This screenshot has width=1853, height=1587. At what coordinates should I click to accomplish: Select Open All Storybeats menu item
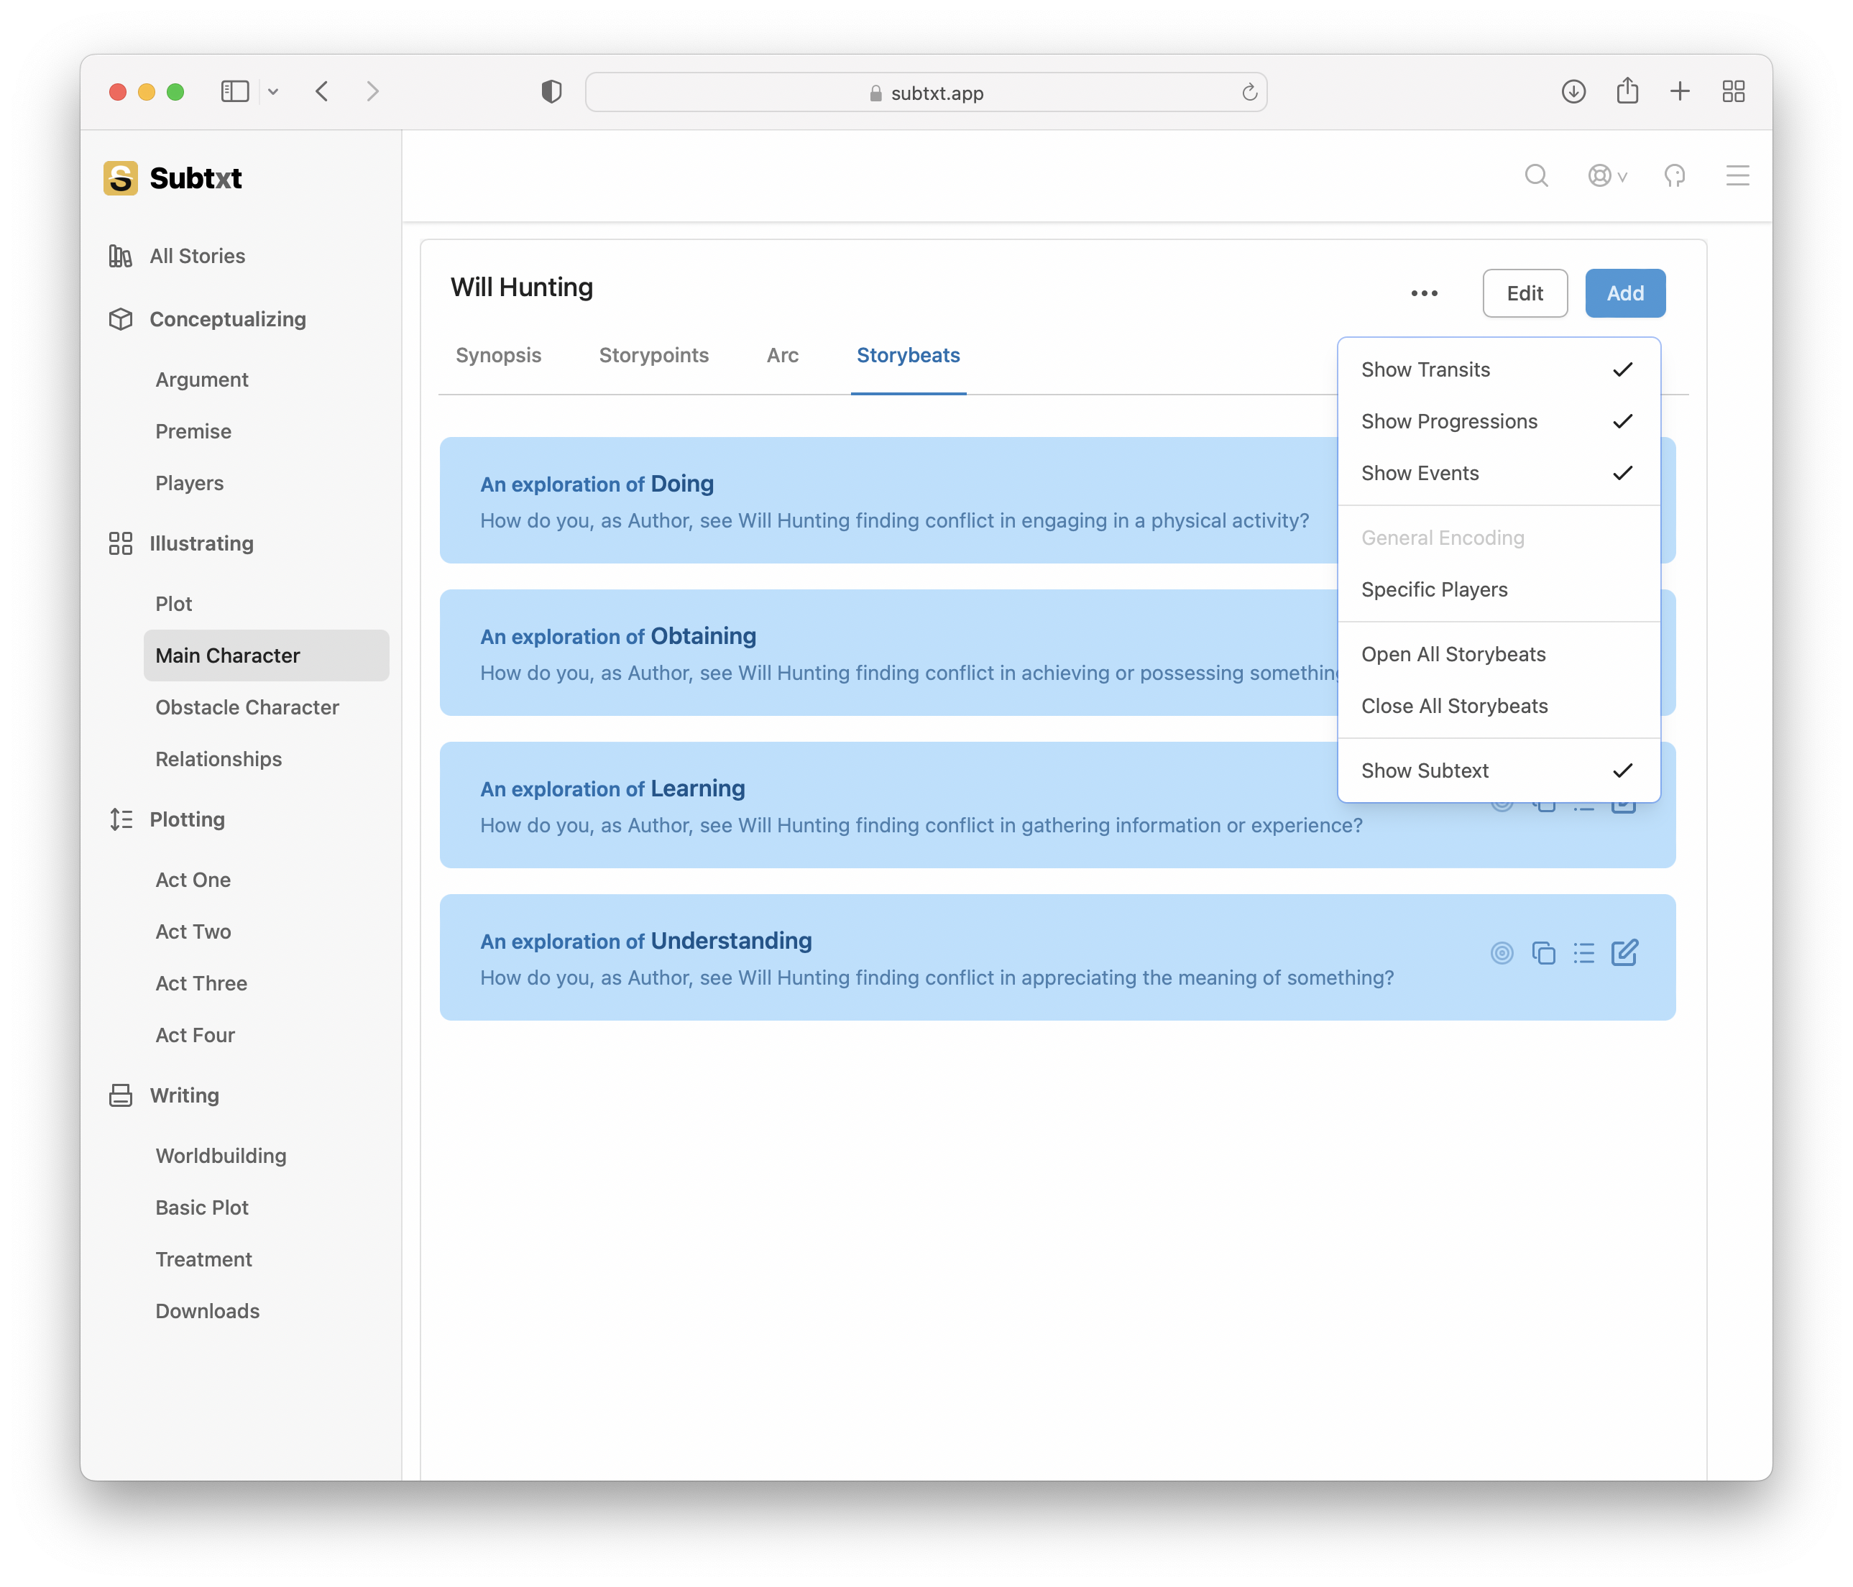[x=1453, y=655]
